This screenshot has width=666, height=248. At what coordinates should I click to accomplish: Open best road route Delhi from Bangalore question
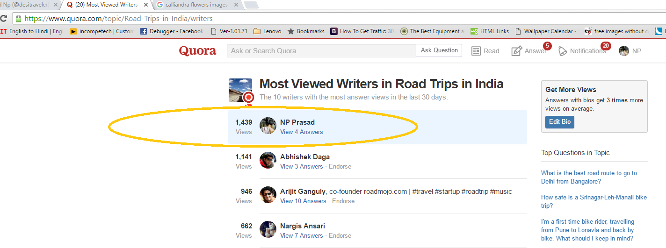(589, 177)
